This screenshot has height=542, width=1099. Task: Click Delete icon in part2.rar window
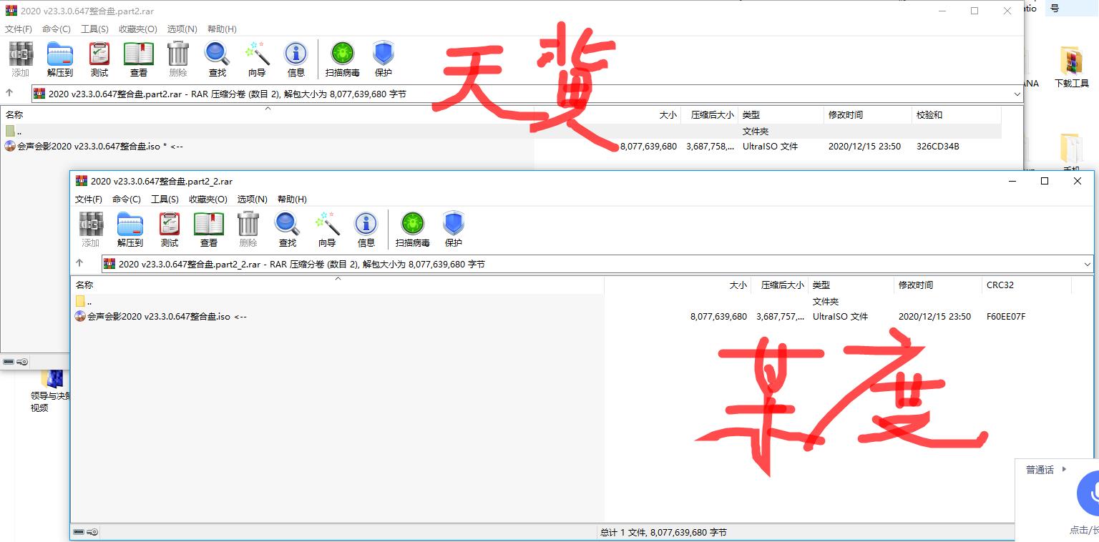[x=178, y=59]
